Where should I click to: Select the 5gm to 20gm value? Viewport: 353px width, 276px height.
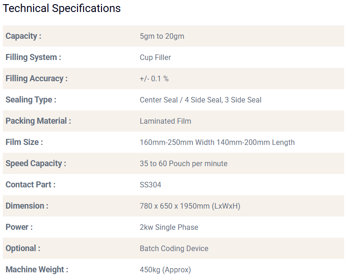pos(162,36)
